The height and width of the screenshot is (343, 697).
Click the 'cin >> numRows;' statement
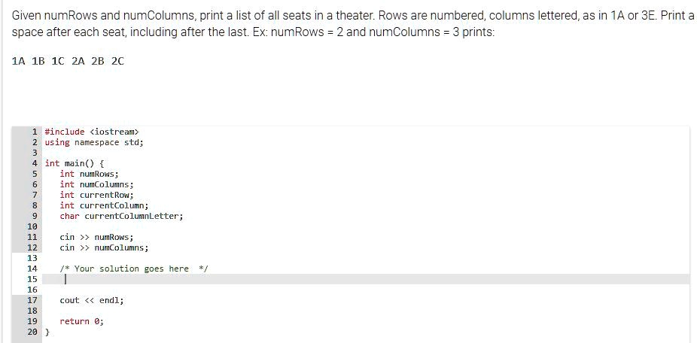pyautogui.click(x=97, y=237)
